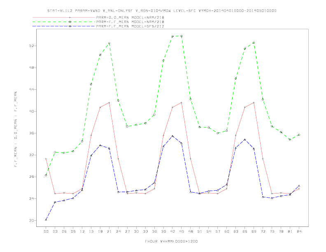Click blue GFS triangle marker at hour 00
The image size is (326, 252).
[x=46, y=220]
